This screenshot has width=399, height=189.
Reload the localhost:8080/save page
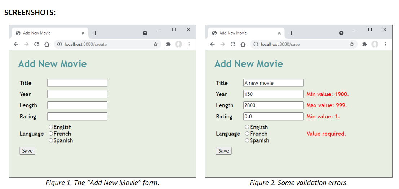click(232, 44)
